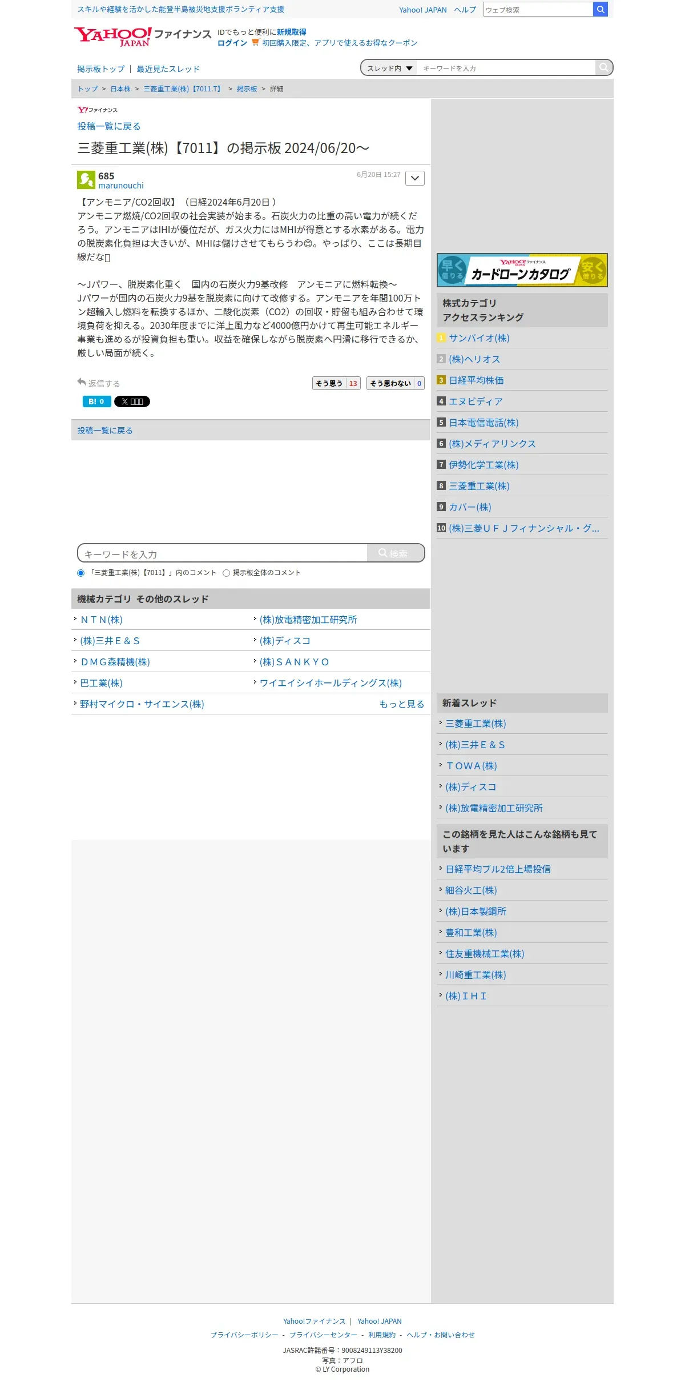Viewport: 685px width, 1386px height.
Task: Click the reply arrow icon (返信する)
Action: [82, 382]
